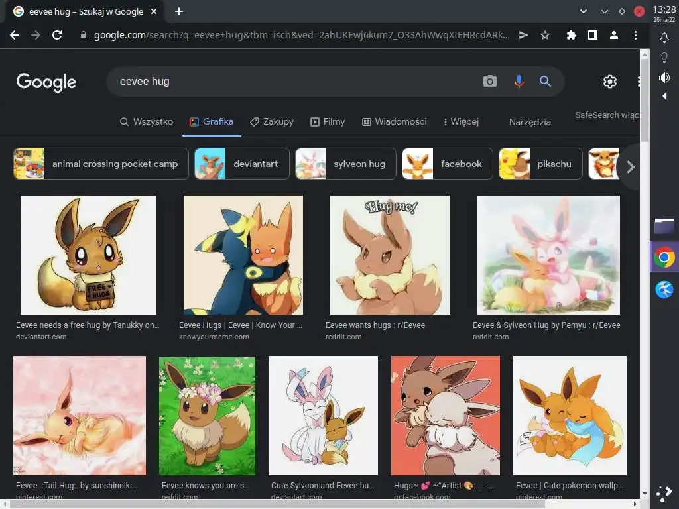Open Cute Sylveon and Eevee hug image
Image resolution: width=679 pixels, height=509 pixels.
coord(323,416)
